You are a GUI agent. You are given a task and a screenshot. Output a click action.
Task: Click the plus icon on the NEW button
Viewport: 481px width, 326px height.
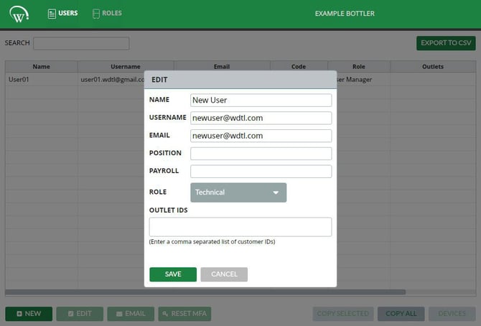[x=19, y=313]
